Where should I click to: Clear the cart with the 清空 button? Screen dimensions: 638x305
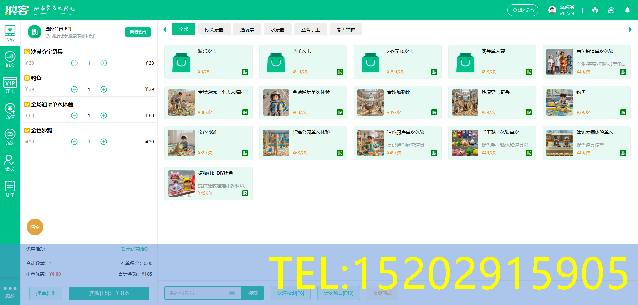tap(35, 227)
